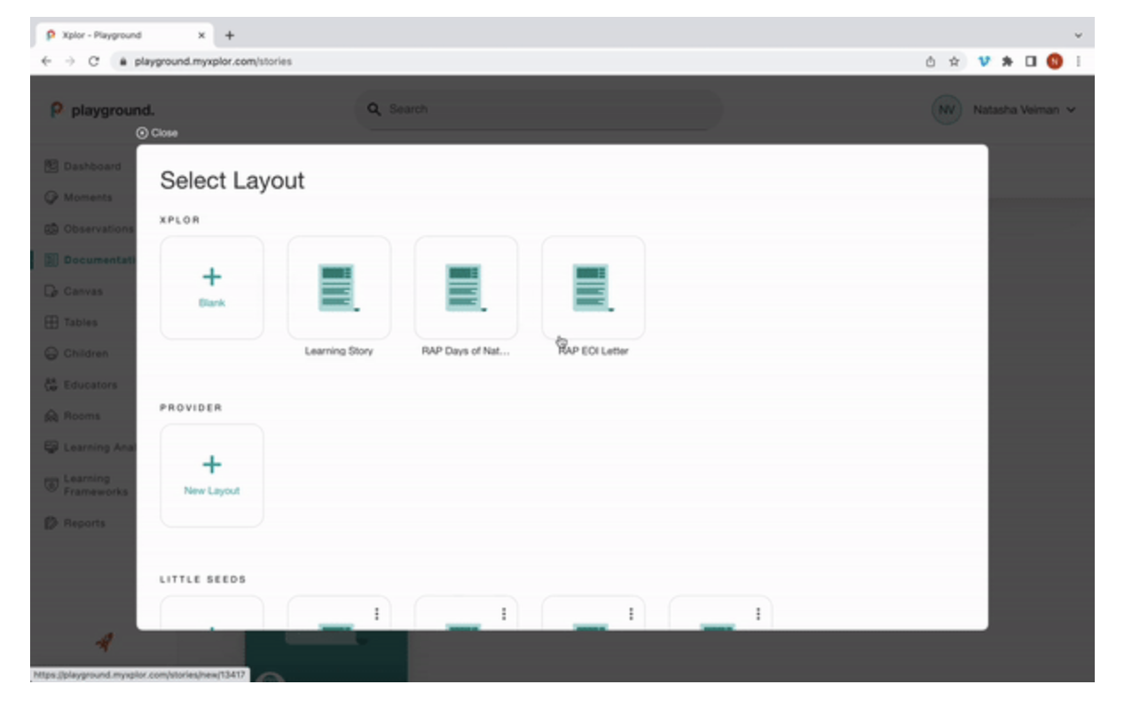Click the Learning Analysis sidebar icon
Screen dimensions: 1124x716
point(51,447)
